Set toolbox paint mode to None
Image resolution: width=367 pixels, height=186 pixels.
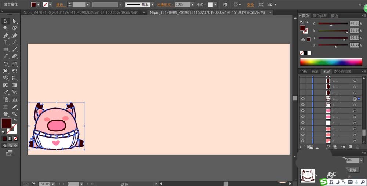[x=15, y=139]
